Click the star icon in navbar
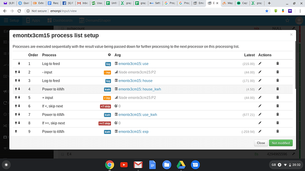 (x=287, y=20)
